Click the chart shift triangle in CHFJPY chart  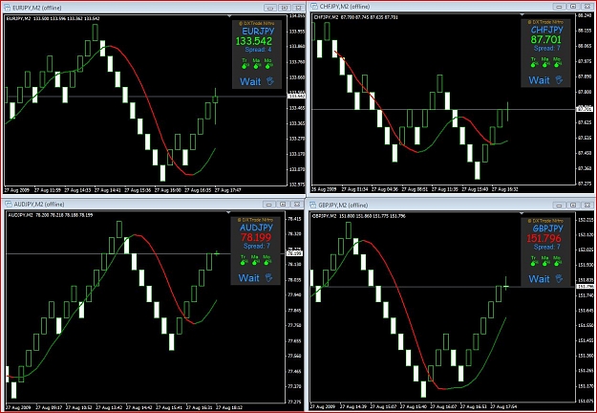(x=522, y=15)
